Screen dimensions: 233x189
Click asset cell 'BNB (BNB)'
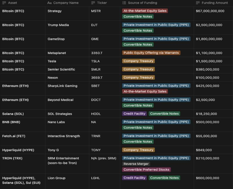pos(11,122)
